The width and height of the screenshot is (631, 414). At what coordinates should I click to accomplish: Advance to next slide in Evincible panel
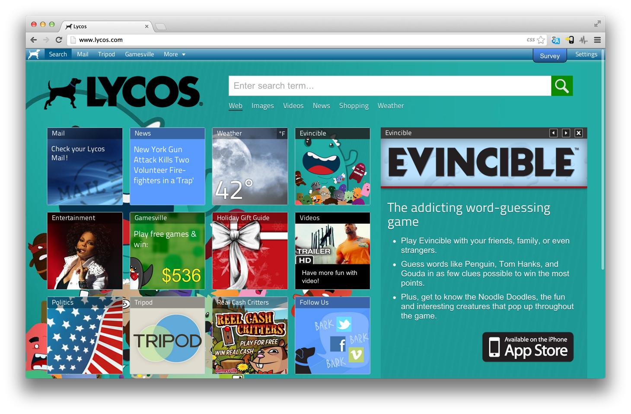click(x=566, y=133)
